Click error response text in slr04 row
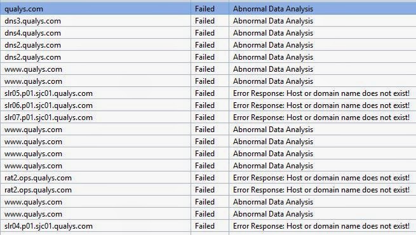 321,226
